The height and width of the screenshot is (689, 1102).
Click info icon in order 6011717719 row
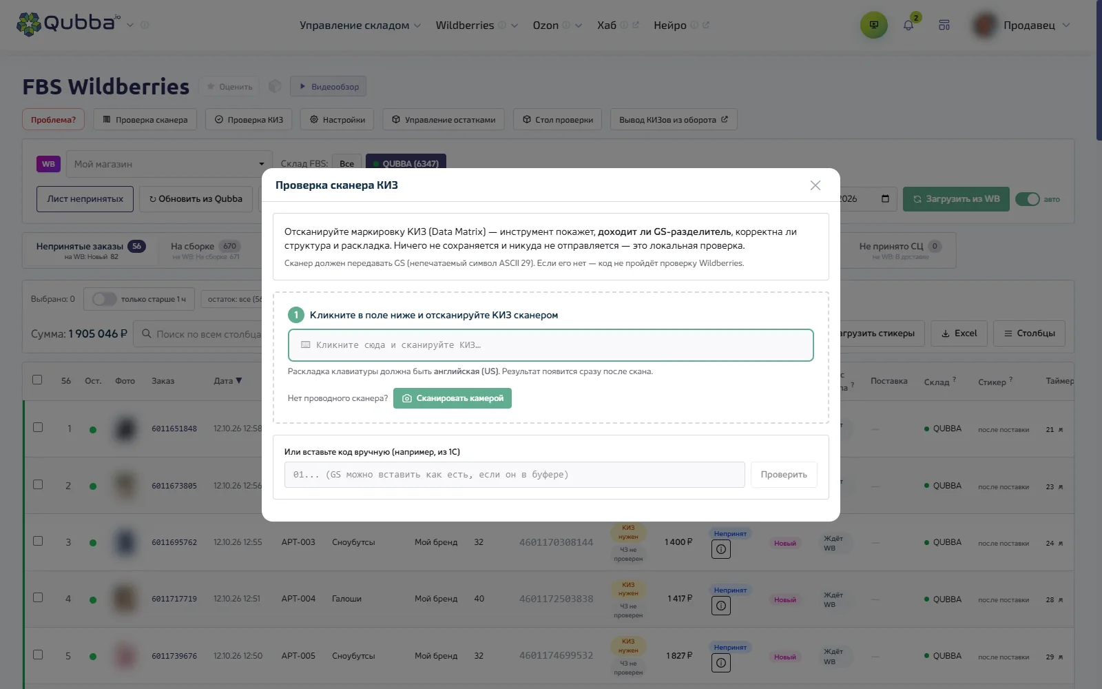(721, 606)
